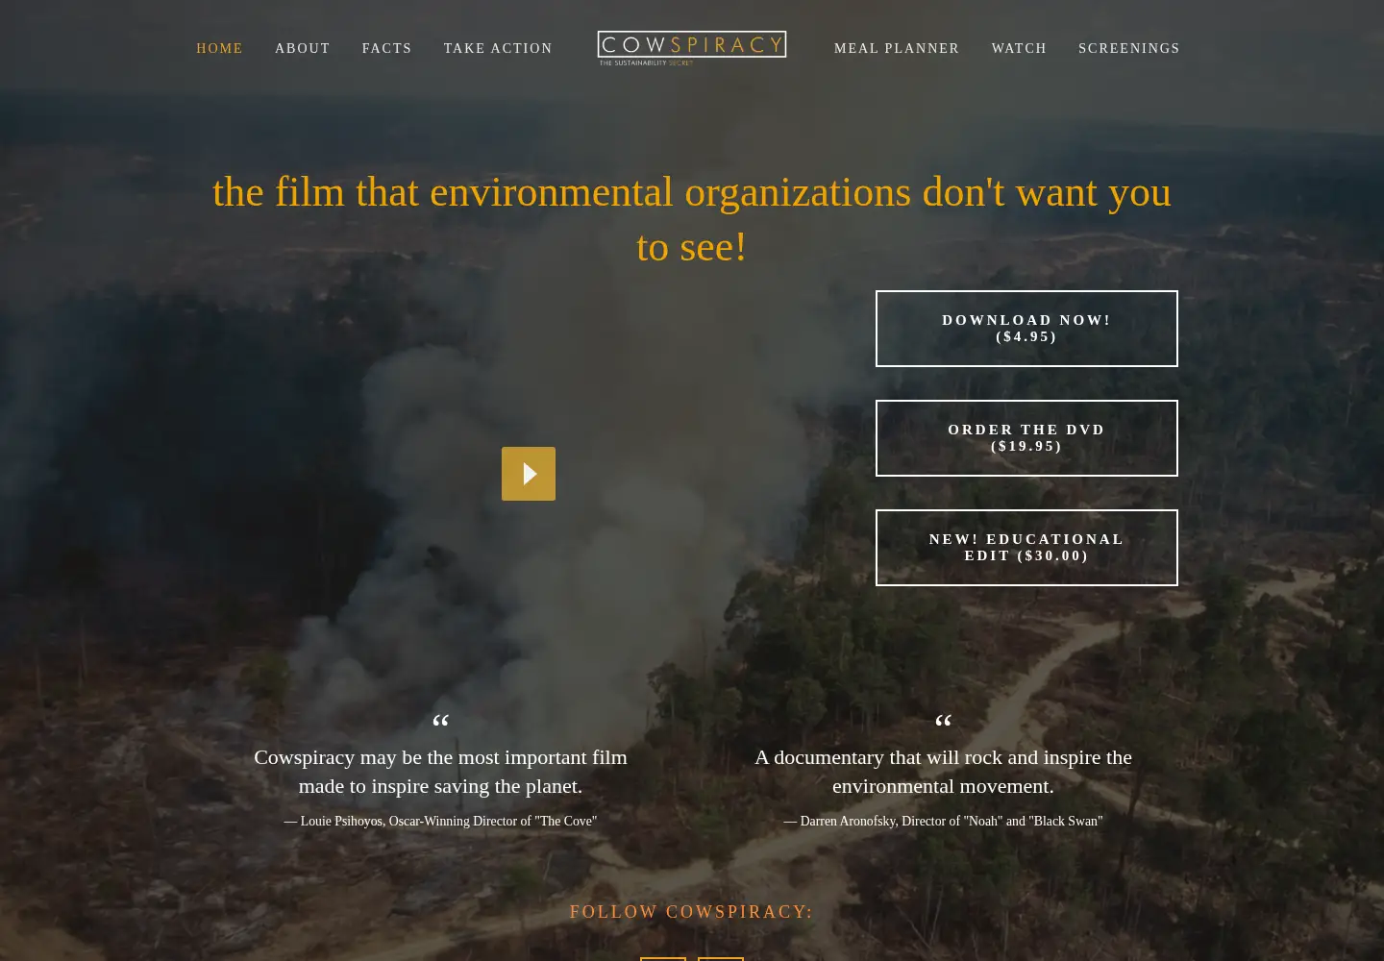Choose New! Educational Edit ($30.00) button
This screenshot has width=1384, height=961.
click(1026, 548)
